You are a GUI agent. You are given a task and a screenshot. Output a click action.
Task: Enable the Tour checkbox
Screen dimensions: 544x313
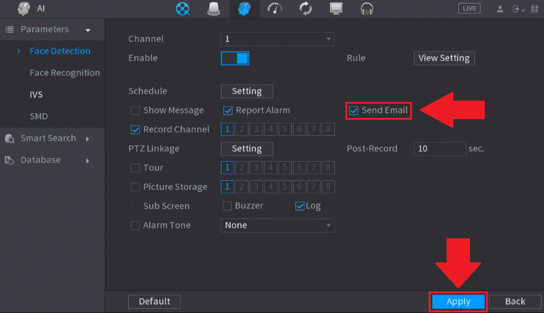135,168
